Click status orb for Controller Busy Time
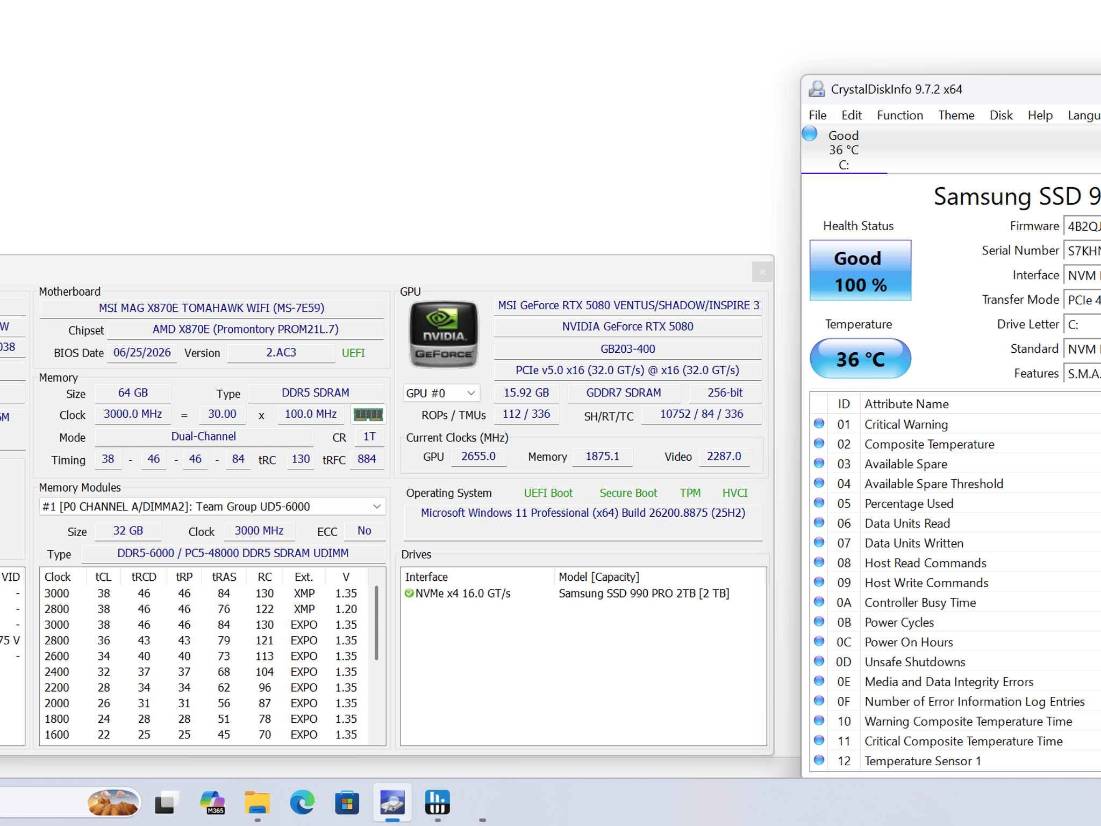This screenshot has width=1101, height=826. (819, 602)
